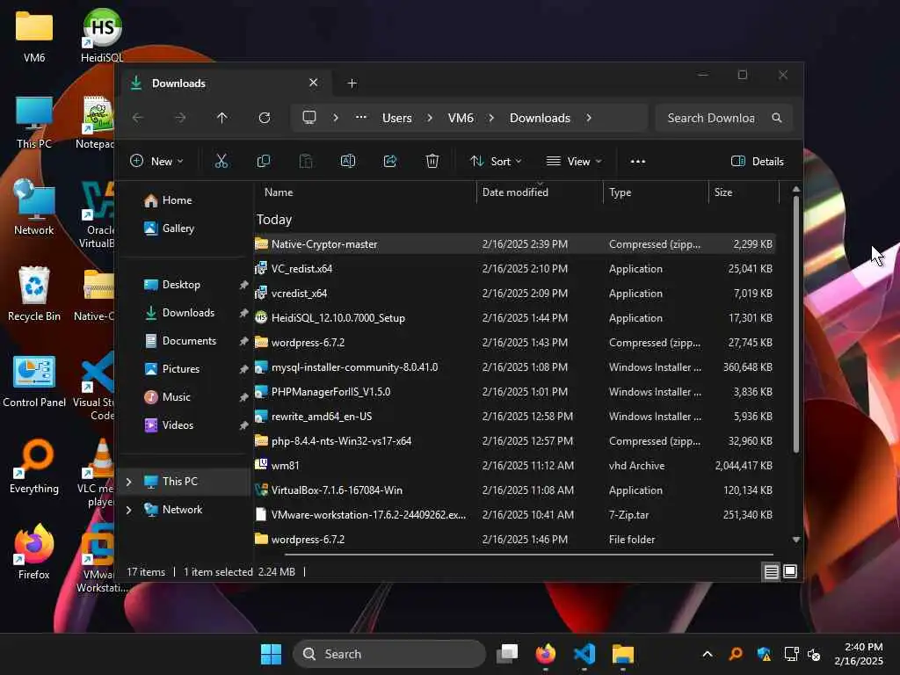The image size is (900, 675).
Task: Expand Network in navigation pane
Action: click(129, 510)
